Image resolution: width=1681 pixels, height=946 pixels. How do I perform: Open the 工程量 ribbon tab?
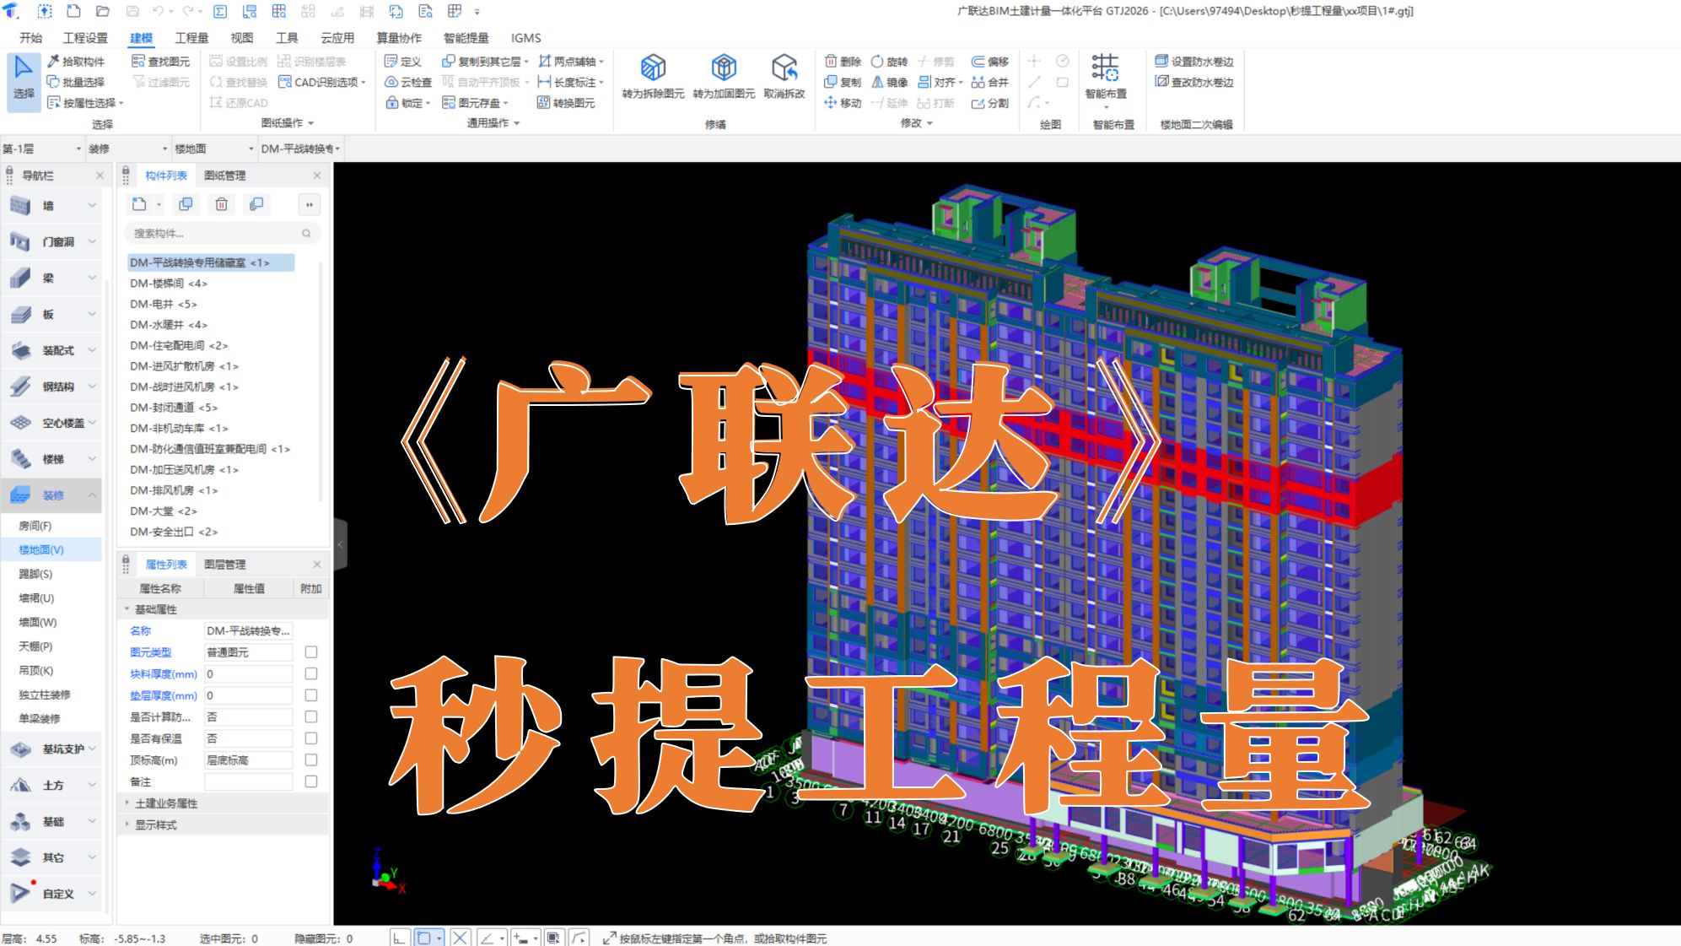tap(191, 38)
